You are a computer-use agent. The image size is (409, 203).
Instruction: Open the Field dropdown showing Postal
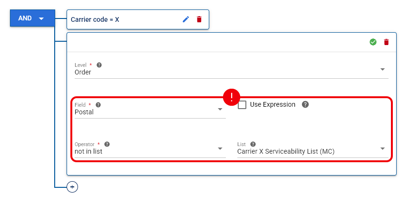tap(150, 109)
